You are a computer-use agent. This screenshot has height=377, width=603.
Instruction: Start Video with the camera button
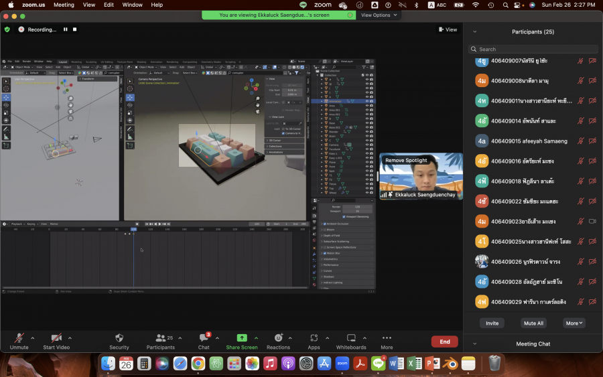pos(56,339)
